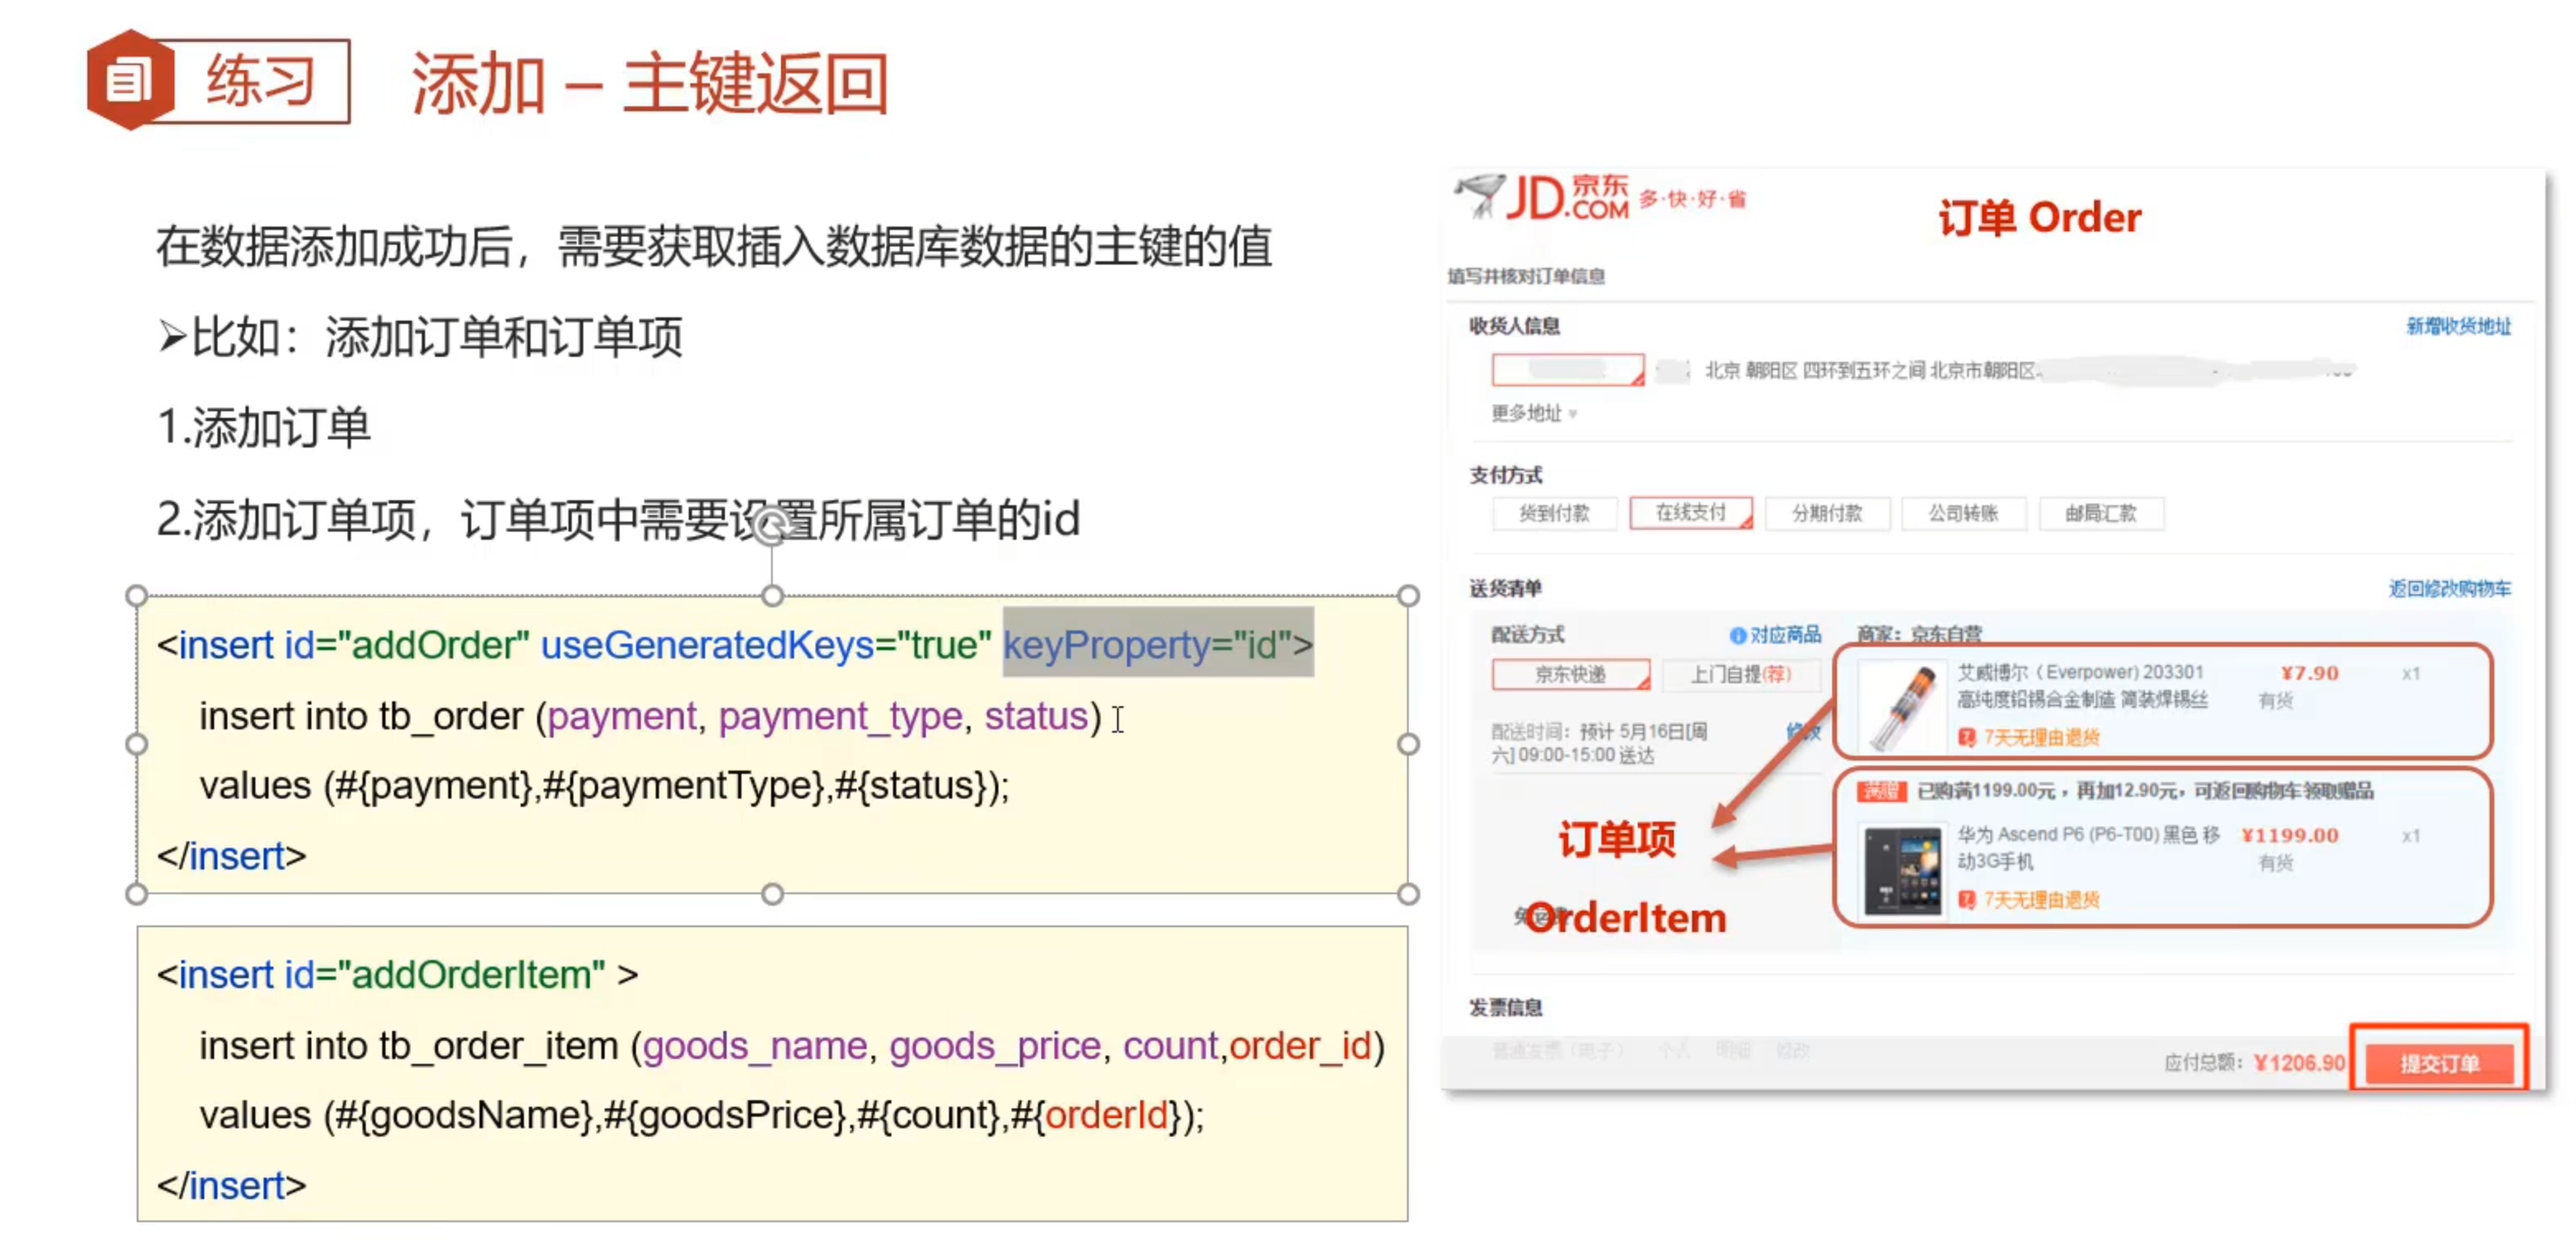This screenshot has height=1251, width=2576.
Task: Click the 收货人信息 section heading
Action: coord(1514,326)
